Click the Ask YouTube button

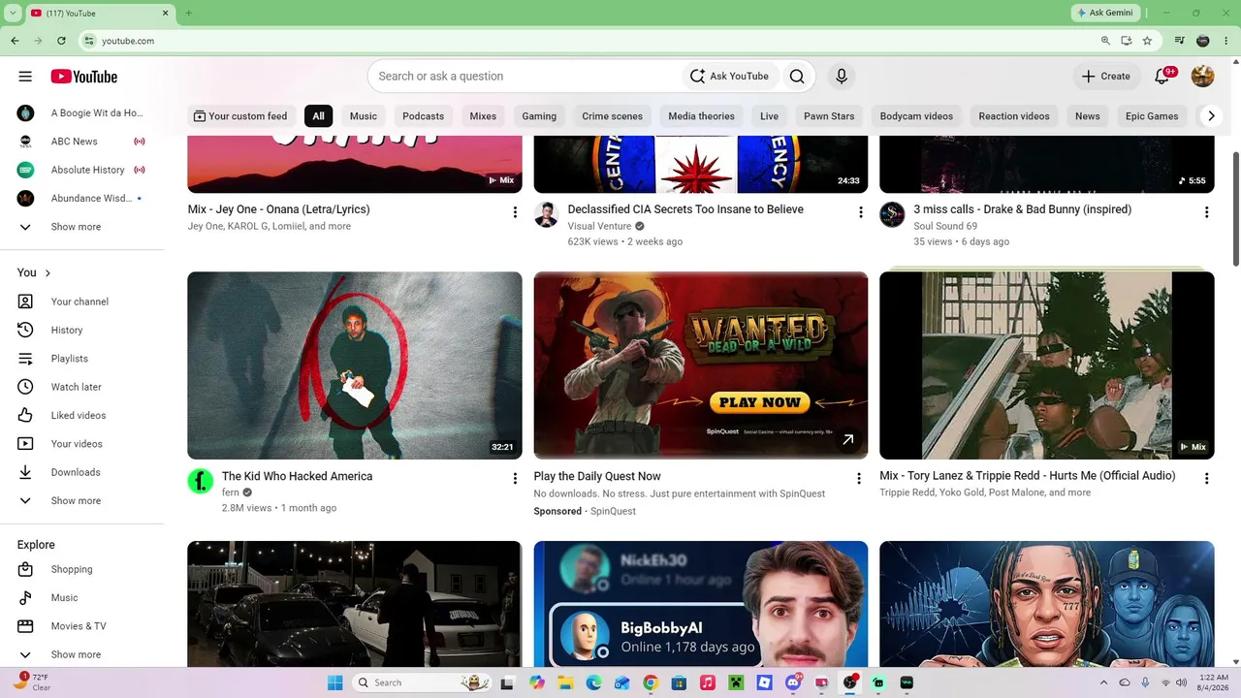(x=729, y=77)
